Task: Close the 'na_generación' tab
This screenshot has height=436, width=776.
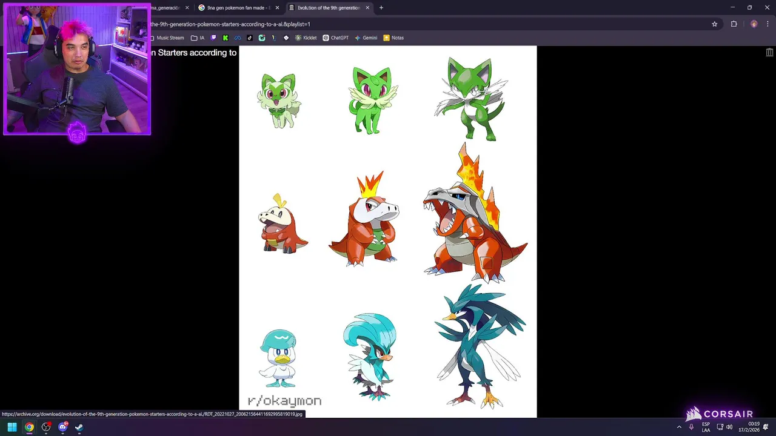Action: [187, 8]
